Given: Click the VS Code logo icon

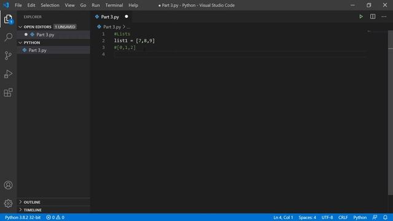Looking at the screenshot, I should coord(6,5).
